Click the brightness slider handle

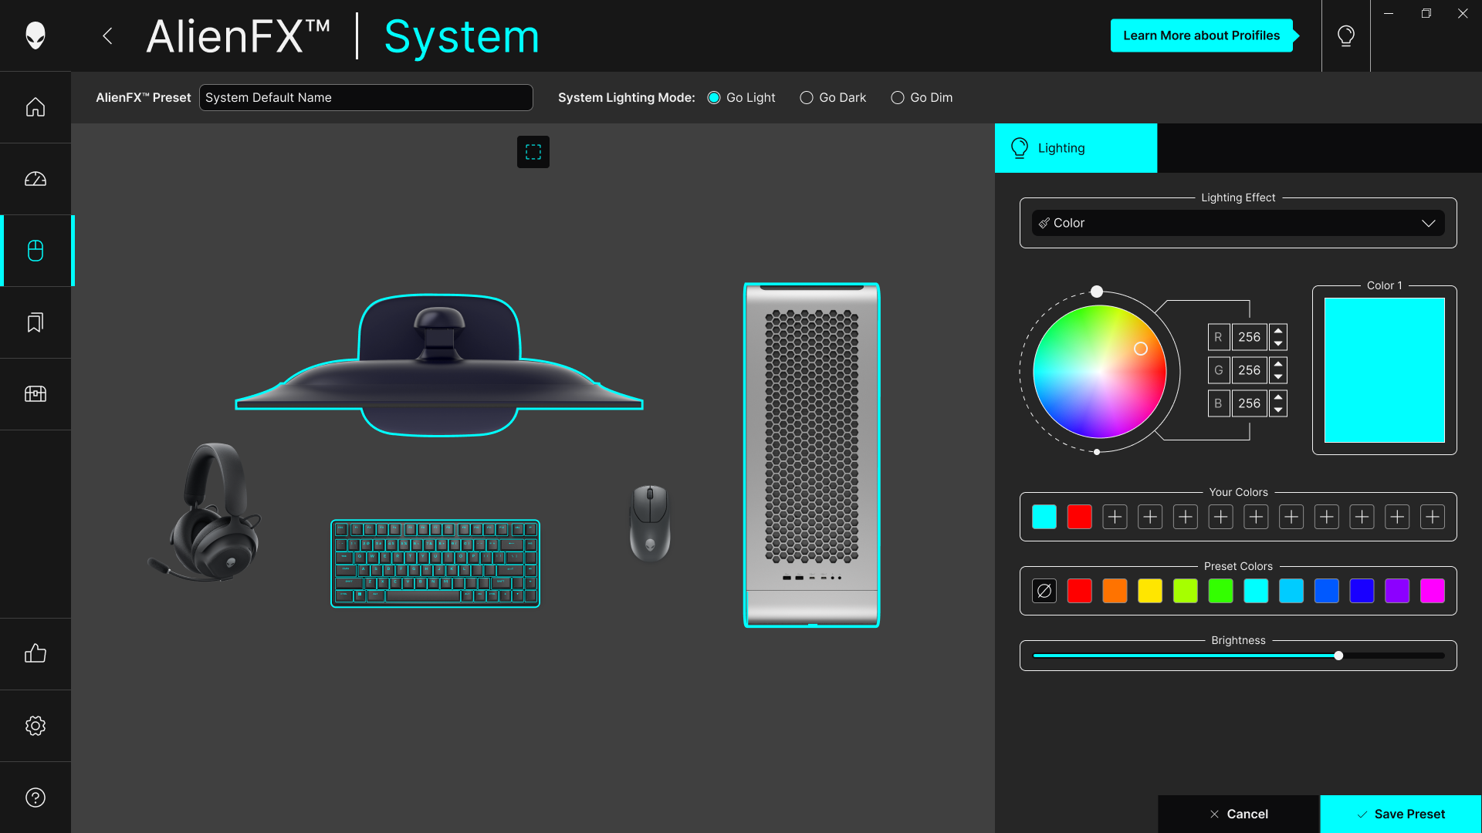(1338, 656)
